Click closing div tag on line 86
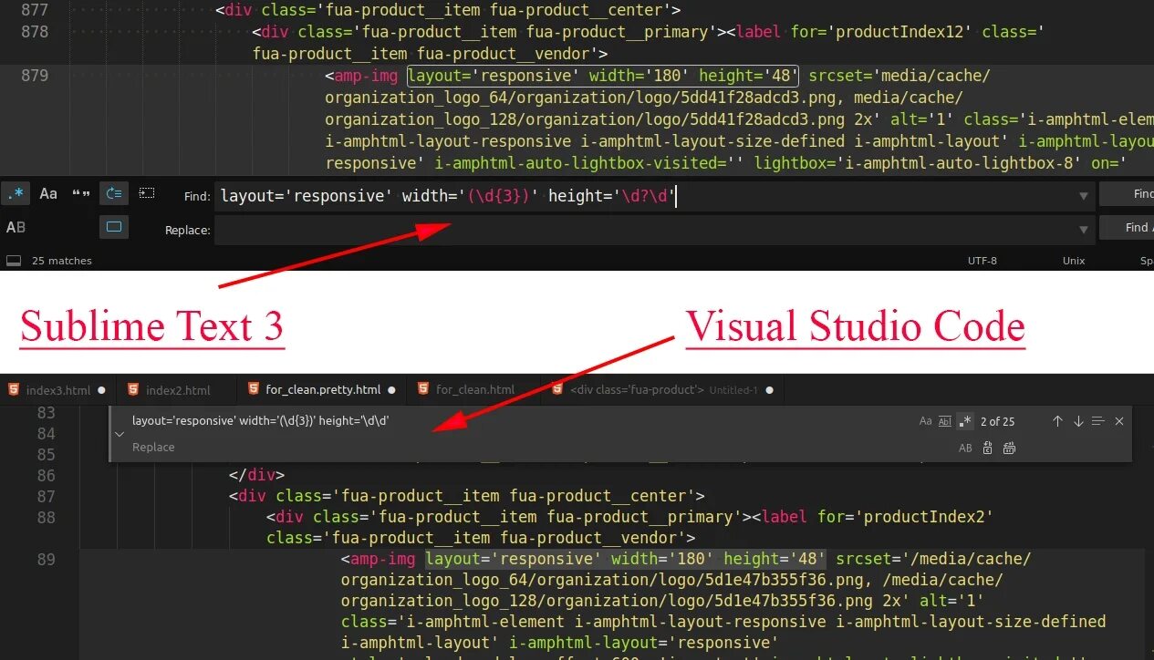This screenshot has height=660, width=1154. click(257, 475)
